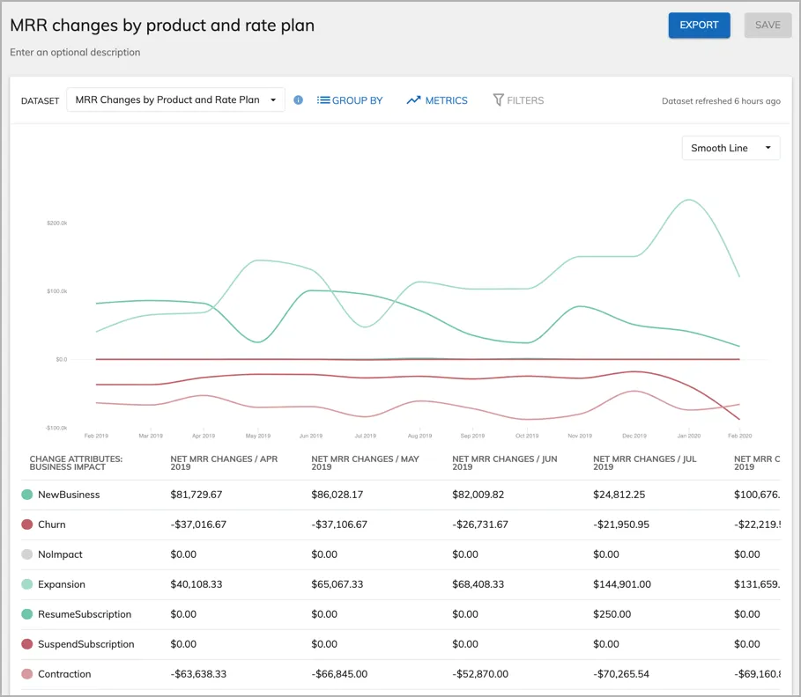801x697 pixels.
Task: Click the optional description field
Action: 75,52
